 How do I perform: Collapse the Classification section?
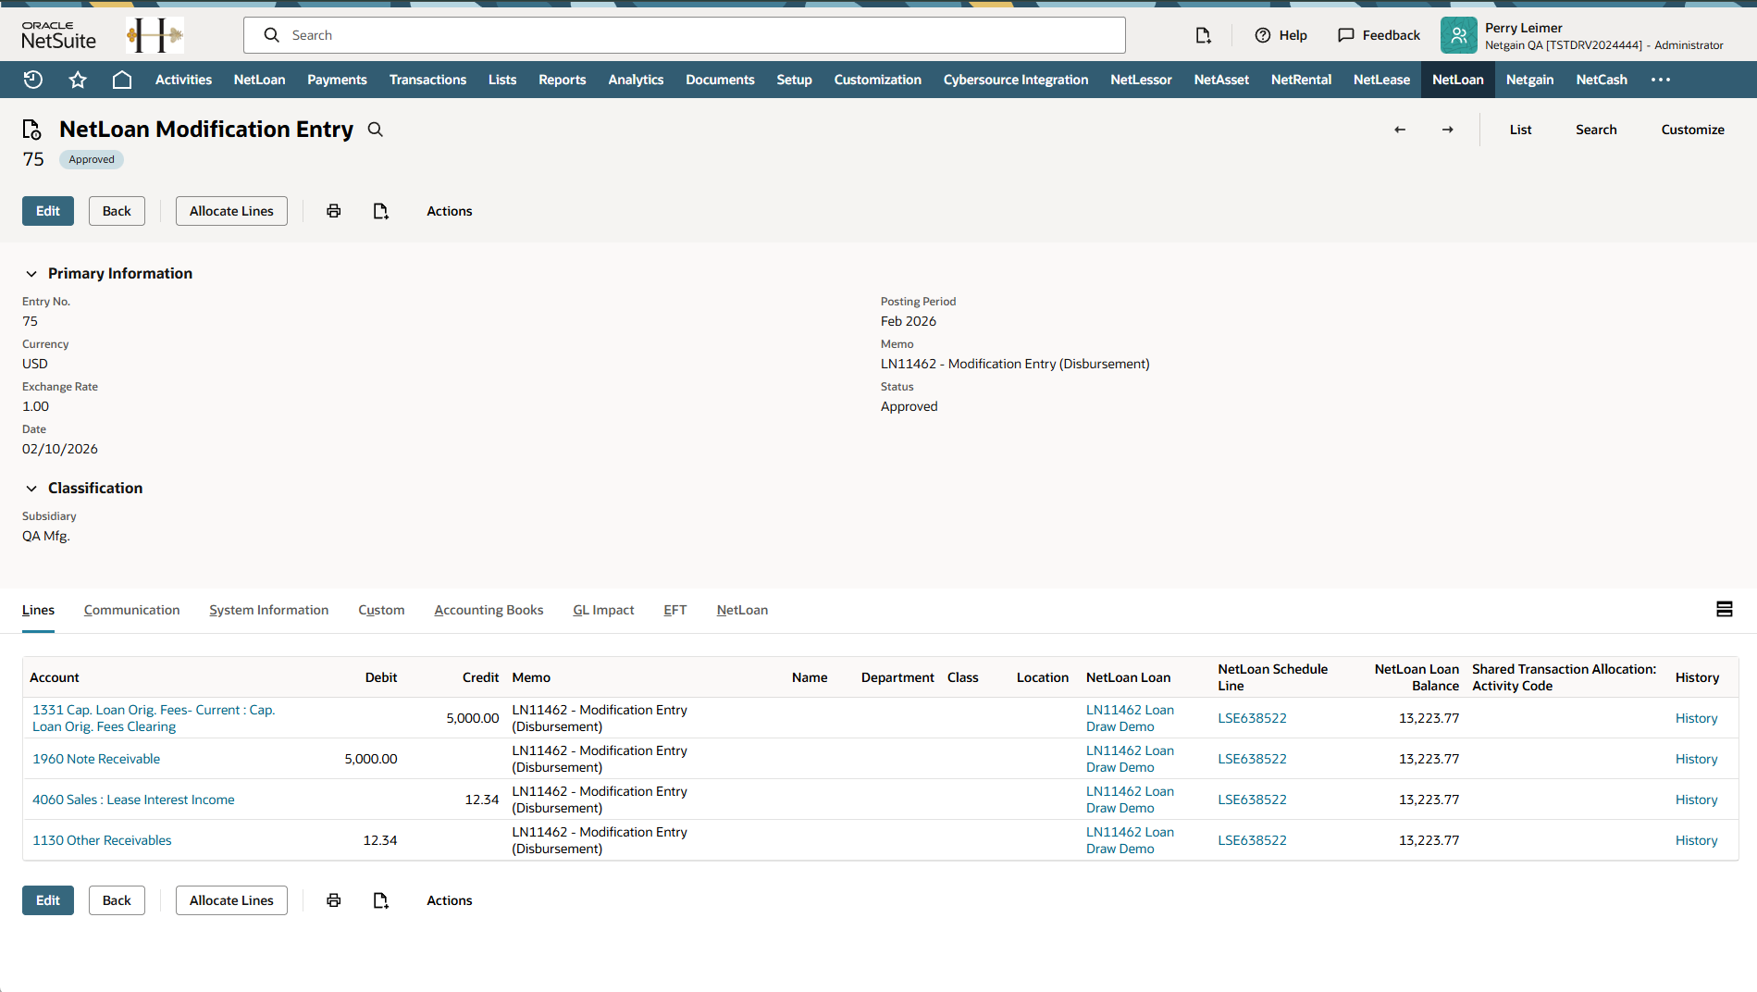31,489
